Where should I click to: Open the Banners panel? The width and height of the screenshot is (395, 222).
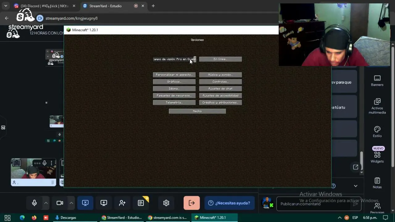[x=377, y=81]
